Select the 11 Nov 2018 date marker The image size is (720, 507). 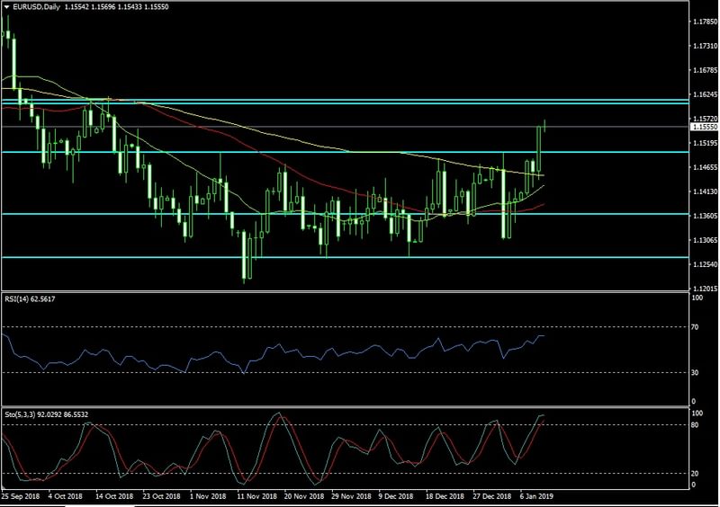[254, 495]
